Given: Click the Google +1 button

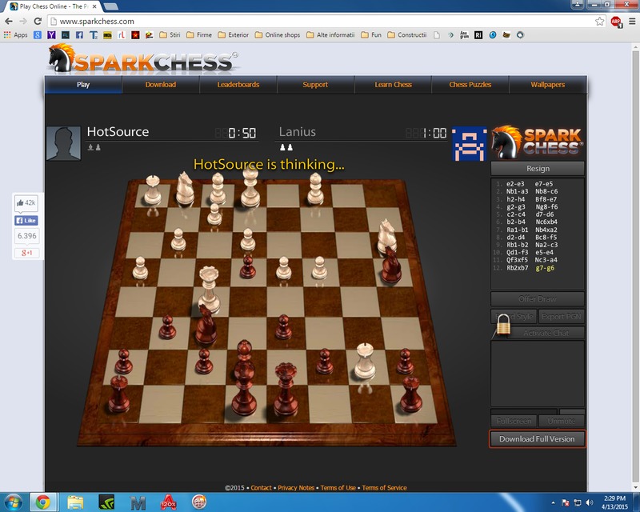Looking at the screenshot, I should 26,253.
